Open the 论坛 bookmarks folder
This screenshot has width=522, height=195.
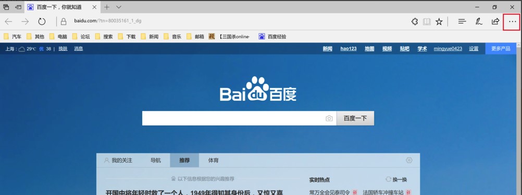point(81,36)
